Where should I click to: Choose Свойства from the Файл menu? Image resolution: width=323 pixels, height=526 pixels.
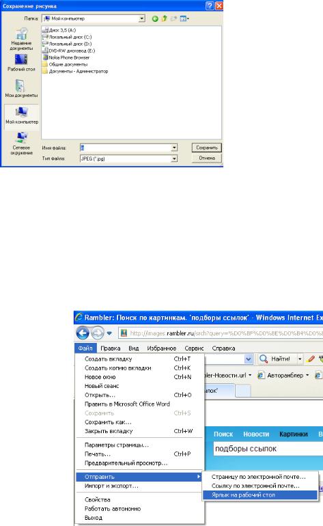coord(140,500)
